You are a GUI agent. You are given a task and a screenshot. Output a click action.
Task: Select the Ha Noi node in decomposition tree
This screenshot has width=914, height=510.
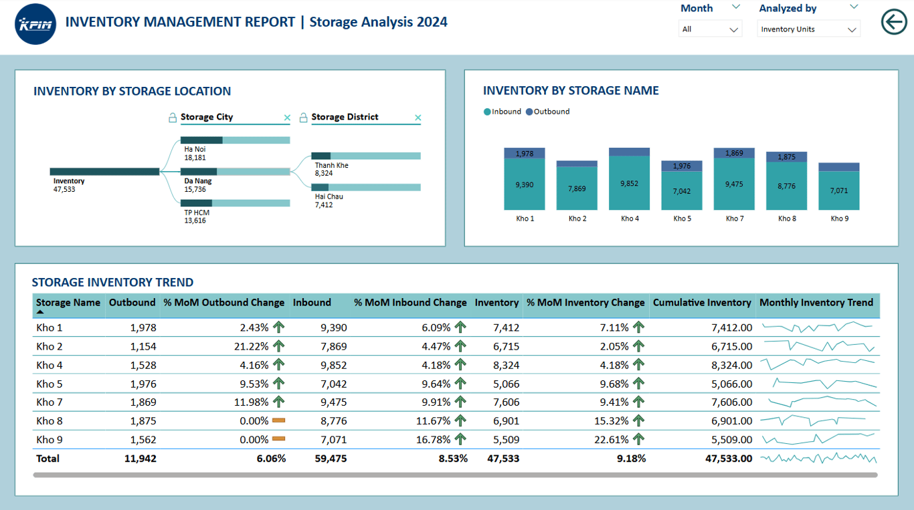click(236, 140)
